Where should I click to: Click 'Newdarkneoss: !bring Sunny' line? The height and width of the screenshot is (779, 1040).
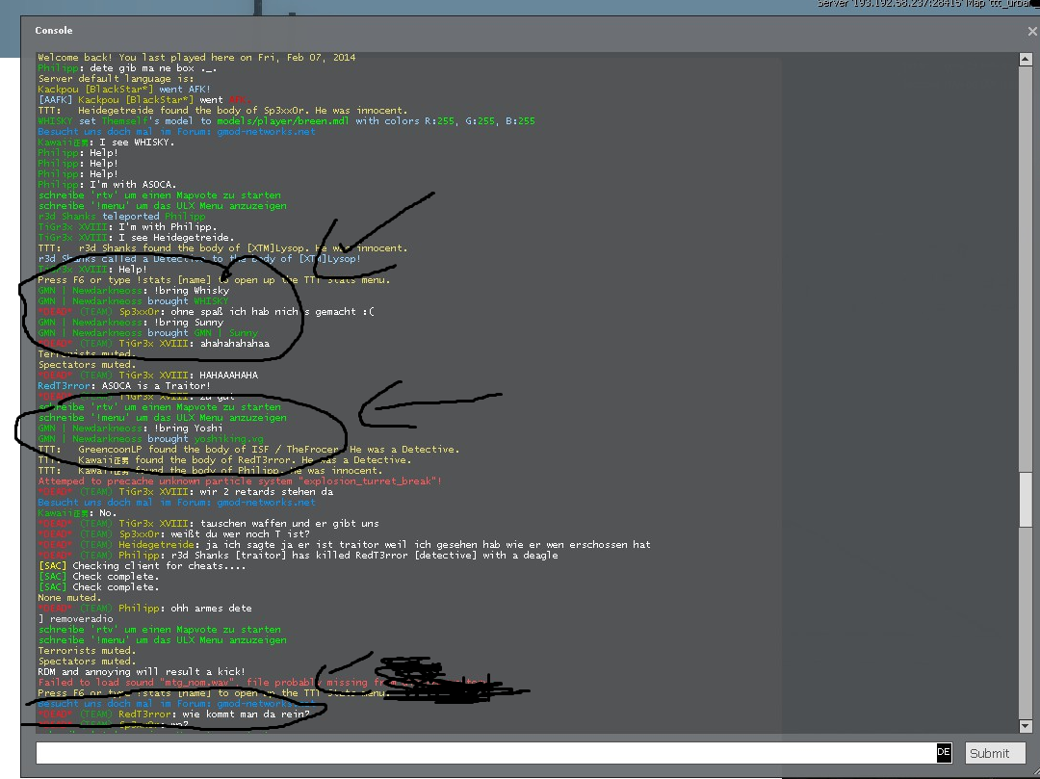point(131,323)
